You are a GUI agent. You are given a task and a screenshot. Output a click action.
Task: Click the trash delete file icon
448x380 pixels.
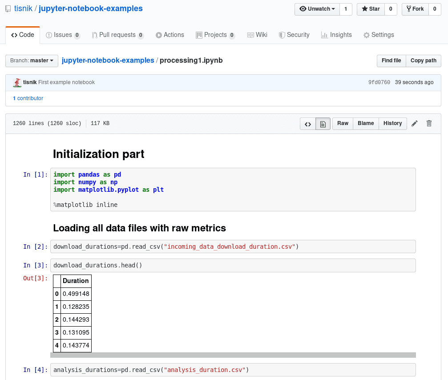[429, 124]
